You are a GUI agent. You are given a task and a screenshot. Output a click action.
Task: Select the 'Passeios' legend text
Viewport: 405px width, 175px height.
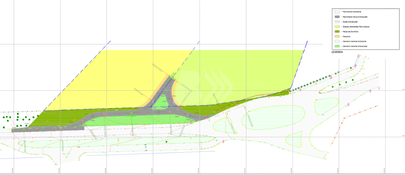coord(347,37)
